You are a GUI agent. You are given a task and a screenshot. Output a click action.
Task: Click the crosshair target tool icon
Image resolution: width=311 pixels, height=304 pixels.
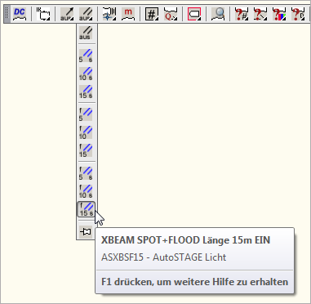point(109,14)
